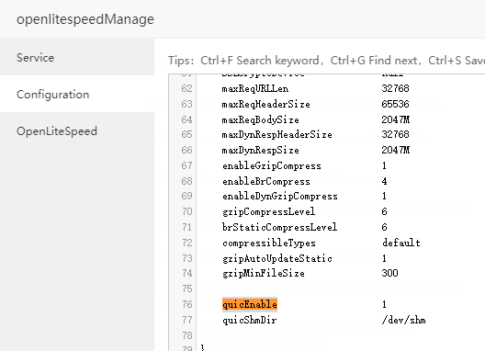
Task: Click the compressibleTypes setting name
Action: pyautogui.click(x=269, y=243)
